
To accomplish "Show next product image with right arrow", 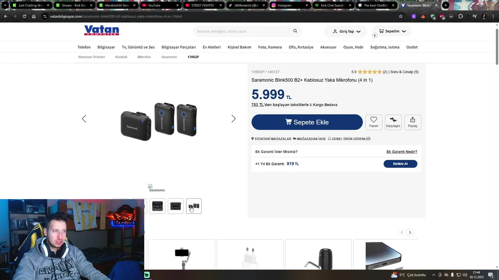I will click(234, 119).
